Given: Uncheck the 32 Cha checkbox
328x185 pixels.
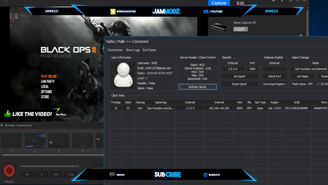Looking at the screenshot, I should click(318, 84).
